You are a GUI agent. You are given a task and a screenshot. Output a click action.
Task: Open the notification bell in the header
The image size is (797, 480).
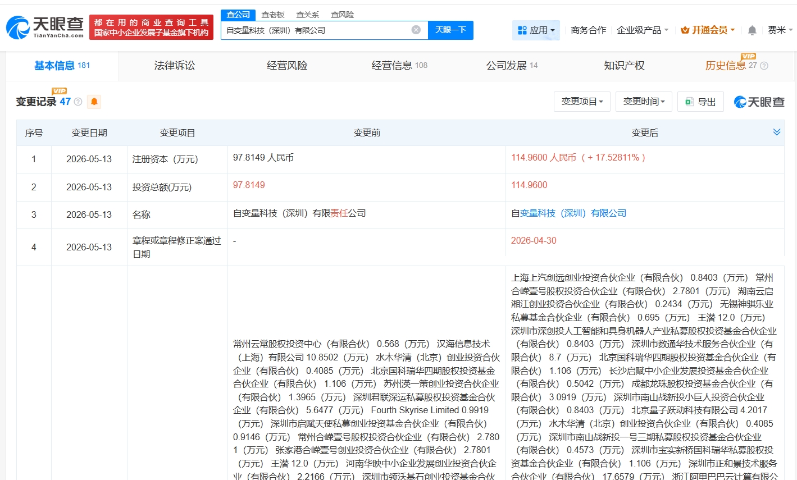coord(752,30)
